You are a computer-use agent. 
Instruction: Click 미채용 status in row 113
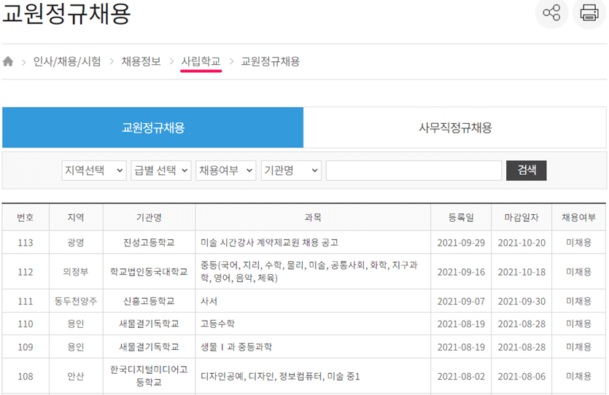[578, 243]
